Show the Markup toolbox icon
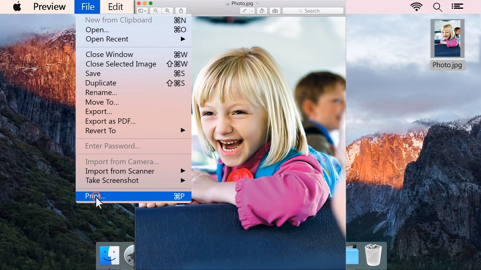This screenshot has width=481, height=270. (275, 11)
